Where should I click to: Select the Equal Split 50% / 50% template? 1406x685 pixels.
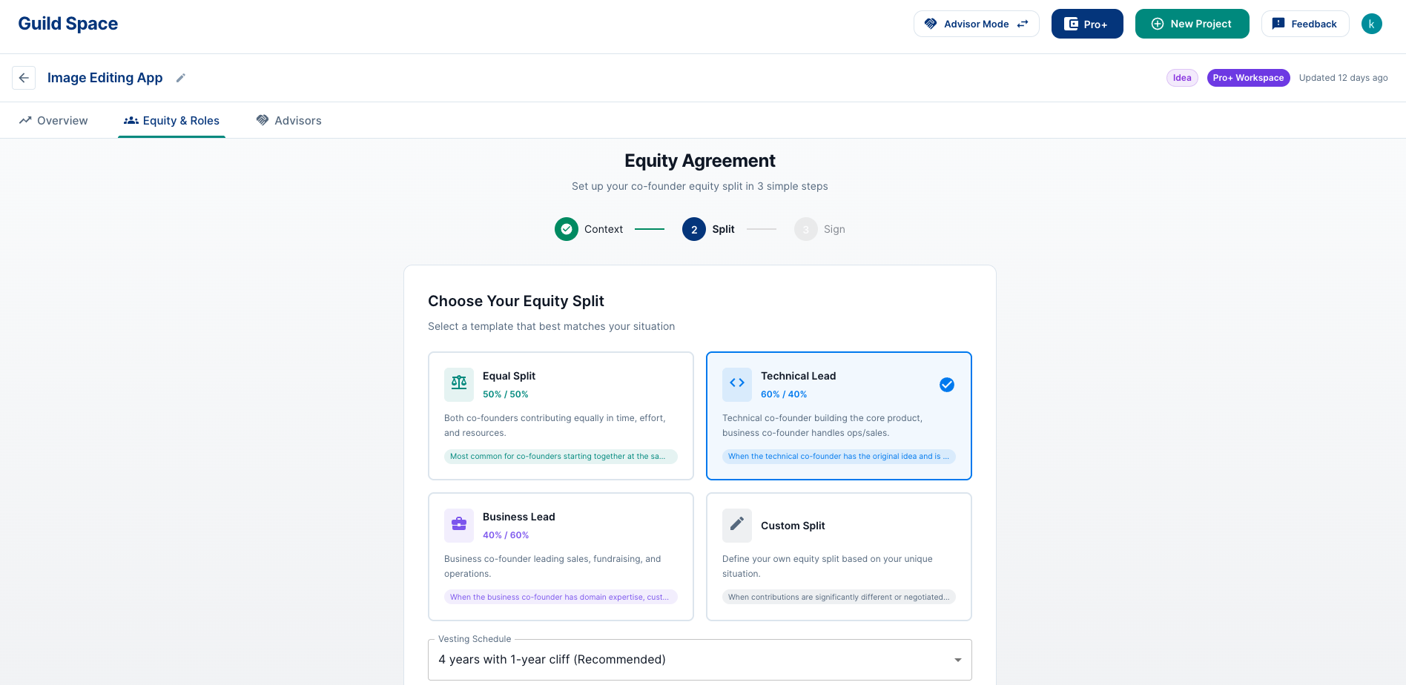(x=561, y=416)
